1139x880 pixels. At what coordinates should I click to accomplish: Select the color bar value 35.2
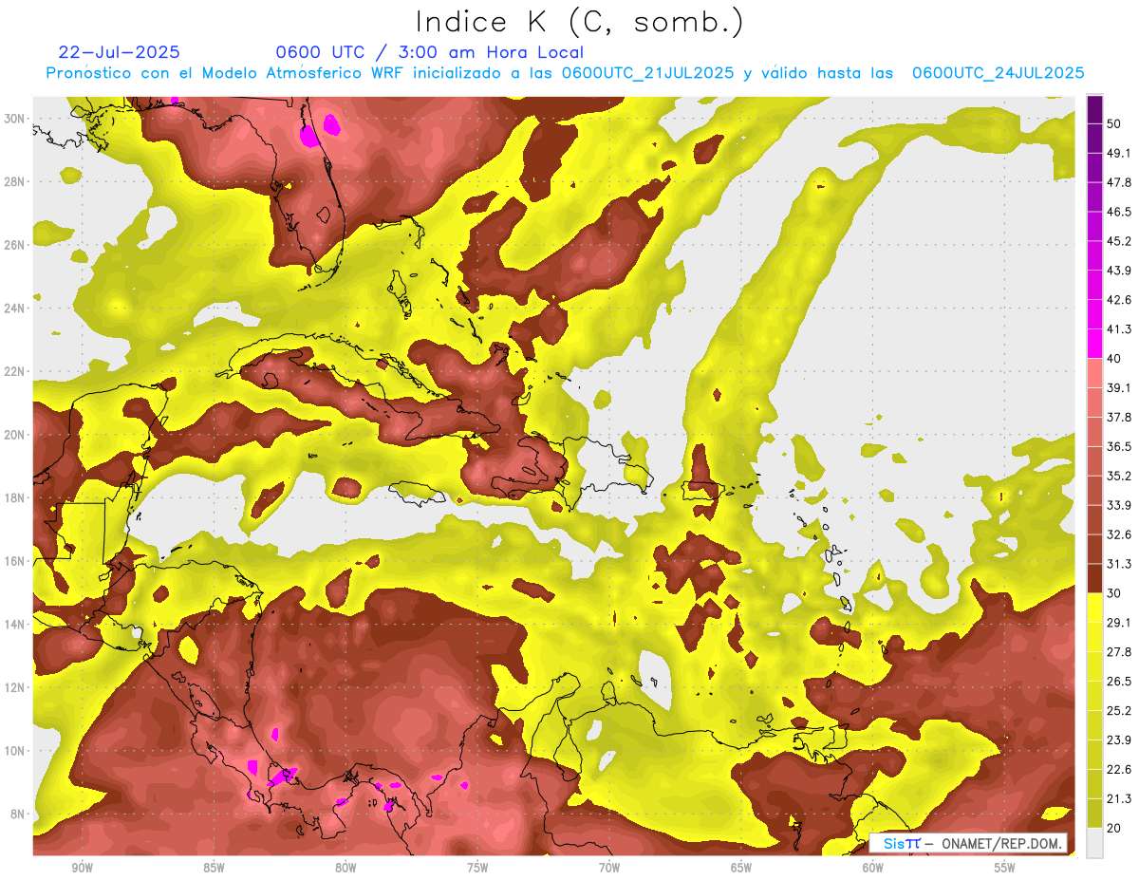click(x=1119, y=476)
